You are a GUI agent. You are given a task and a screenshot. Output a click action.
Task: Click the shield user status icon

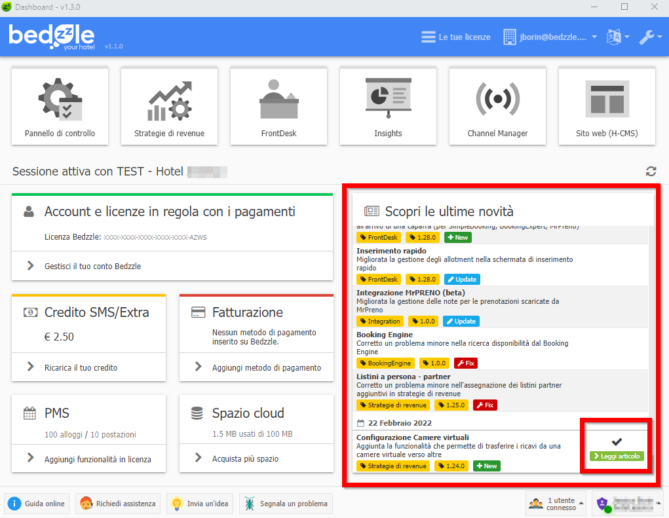coord(602,504)
